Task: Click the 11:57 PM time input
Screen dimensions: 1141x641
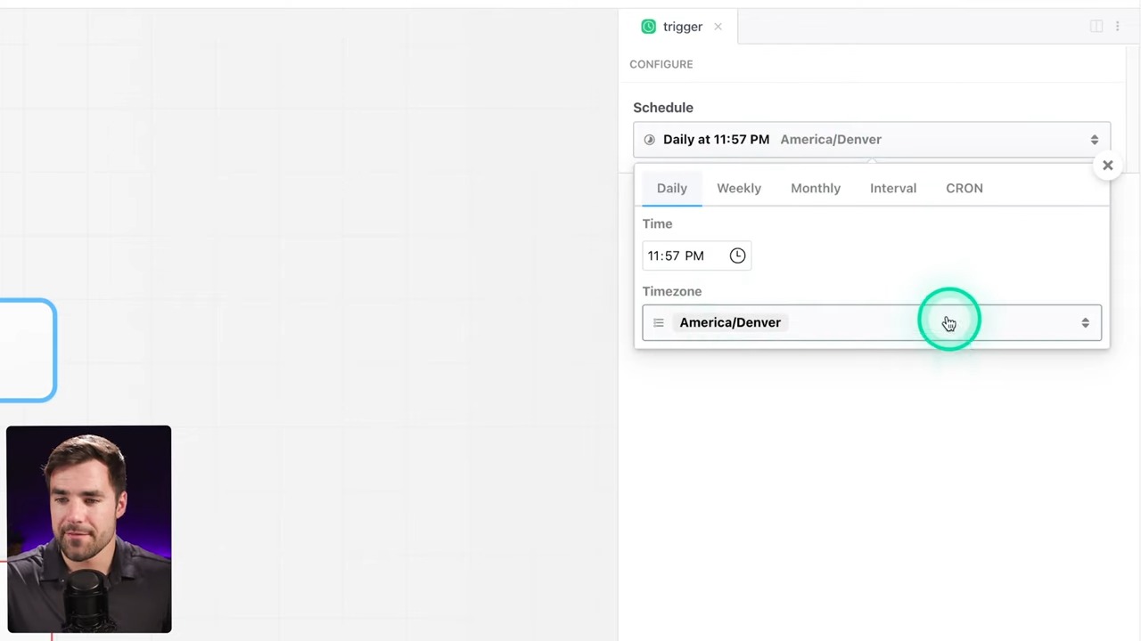Action: [x=676, y=256]
